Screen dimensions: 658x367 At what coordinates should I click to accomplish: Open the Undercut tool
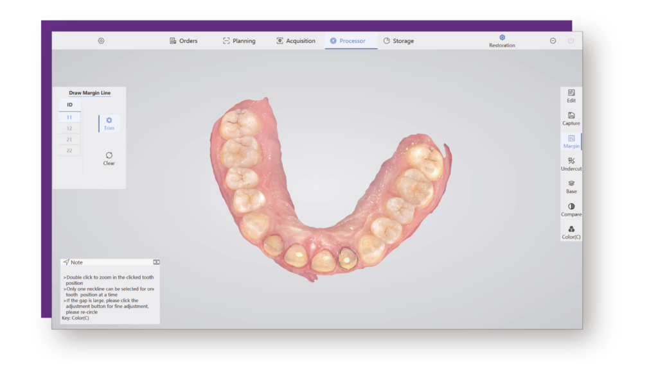tap(571, 164)
